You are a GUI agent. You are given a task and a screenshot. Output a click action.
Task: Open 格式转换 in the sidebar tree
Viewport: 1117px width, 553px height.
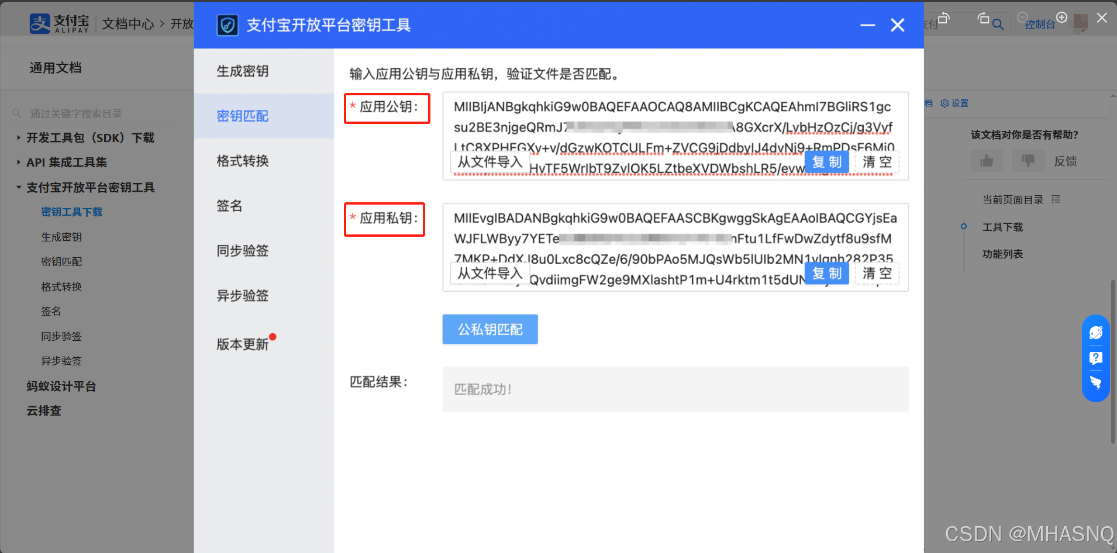(61, 287)
